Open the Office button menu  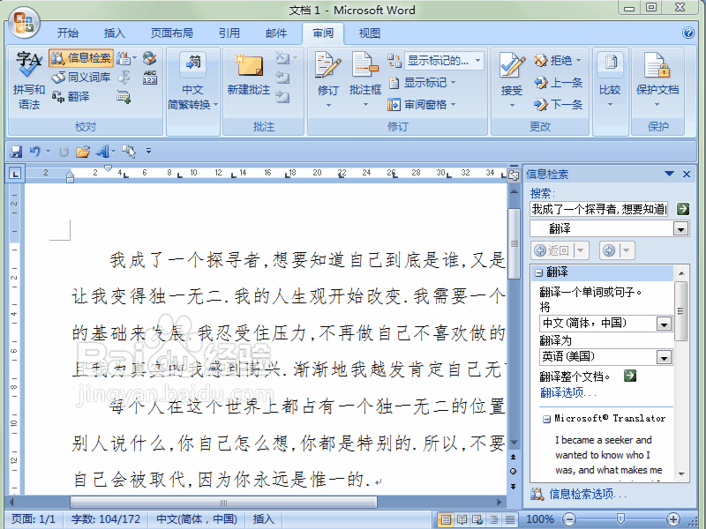(24, 23)
